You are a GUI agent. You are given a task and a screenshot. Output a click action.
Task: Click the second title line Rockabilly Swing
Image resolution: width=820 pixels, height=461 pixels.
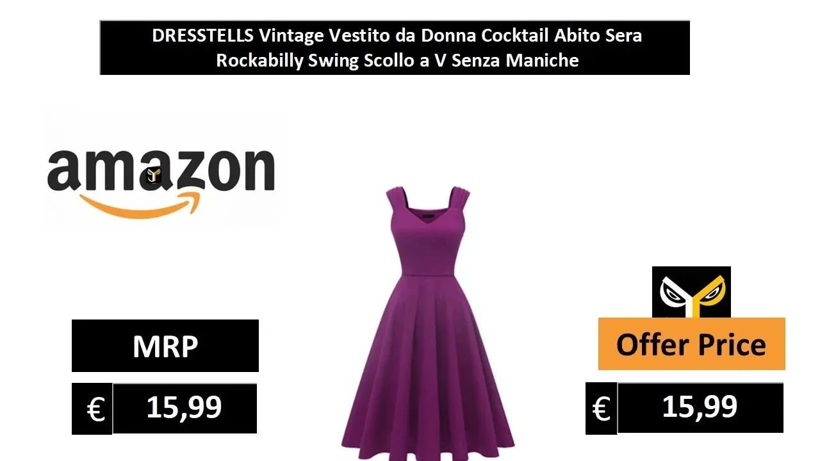point(397,60)
